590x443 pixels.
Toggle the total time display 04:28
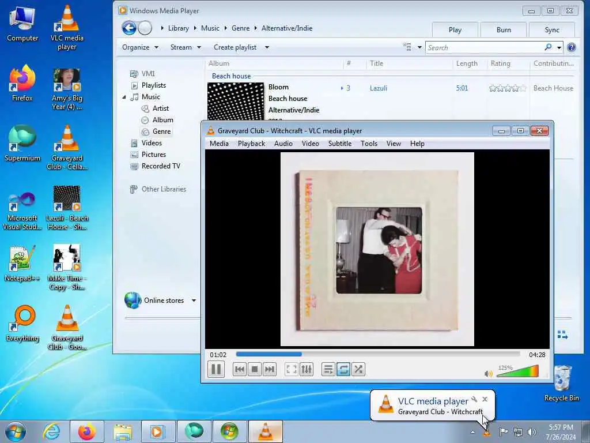tap(537, 355)
